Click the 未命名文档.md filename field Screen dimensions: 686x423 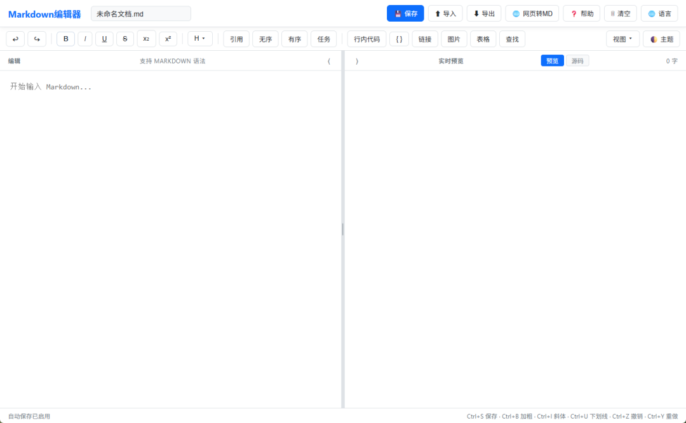point(141,13)
